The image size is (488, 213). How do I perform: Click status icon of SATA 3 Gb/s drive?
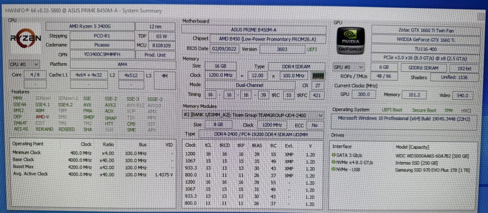click(x=334, y=155)
